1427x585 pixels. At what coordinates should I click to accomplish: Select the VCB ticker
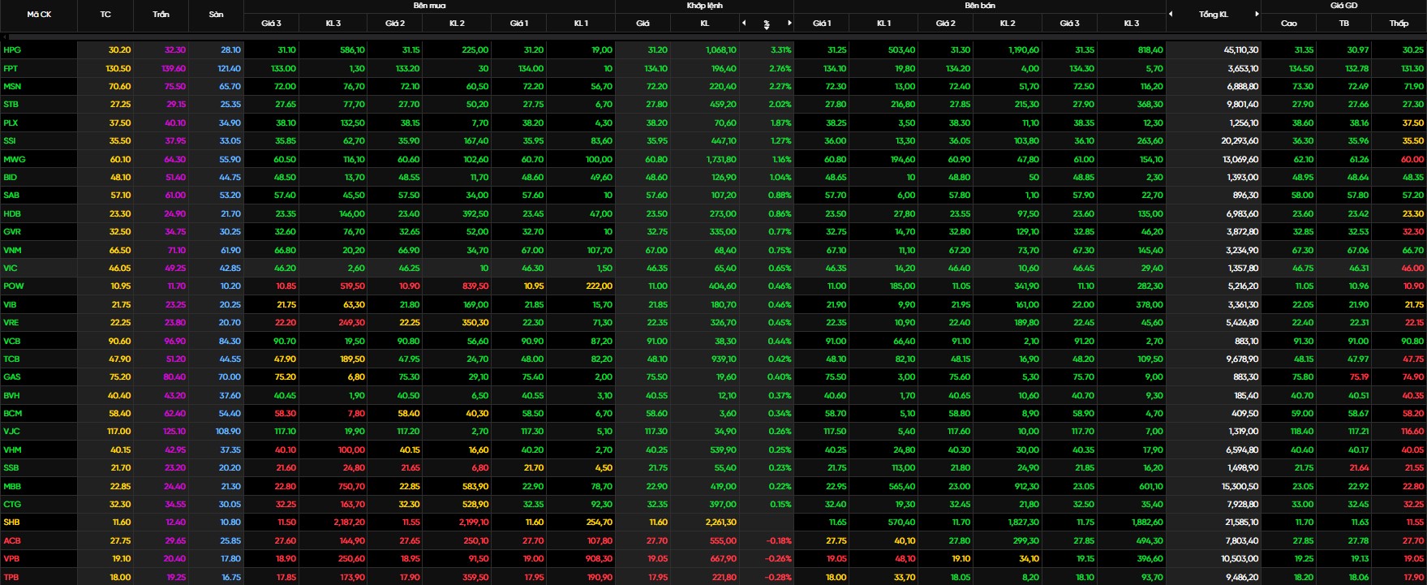point(11,341)
